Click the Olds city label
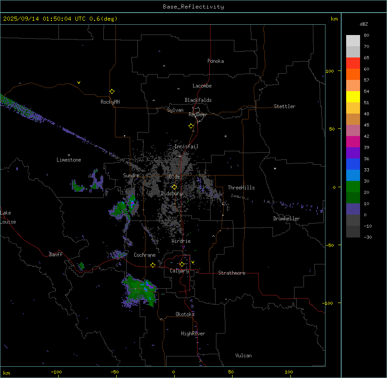Image resolution: width=387 pixels, height=378 pixels. click(x=174, y=177)
